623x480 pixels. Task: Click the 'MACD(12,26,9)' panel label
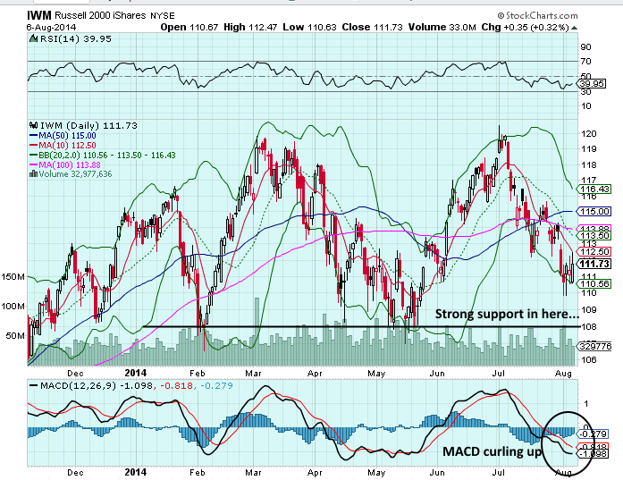79,386
